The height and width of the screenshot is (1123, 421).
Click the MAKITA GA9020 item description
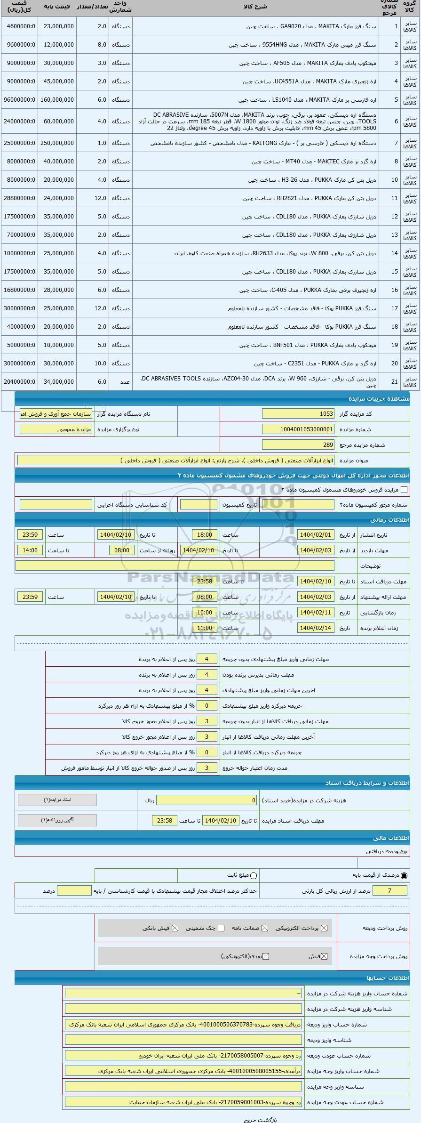coord(311,26)
